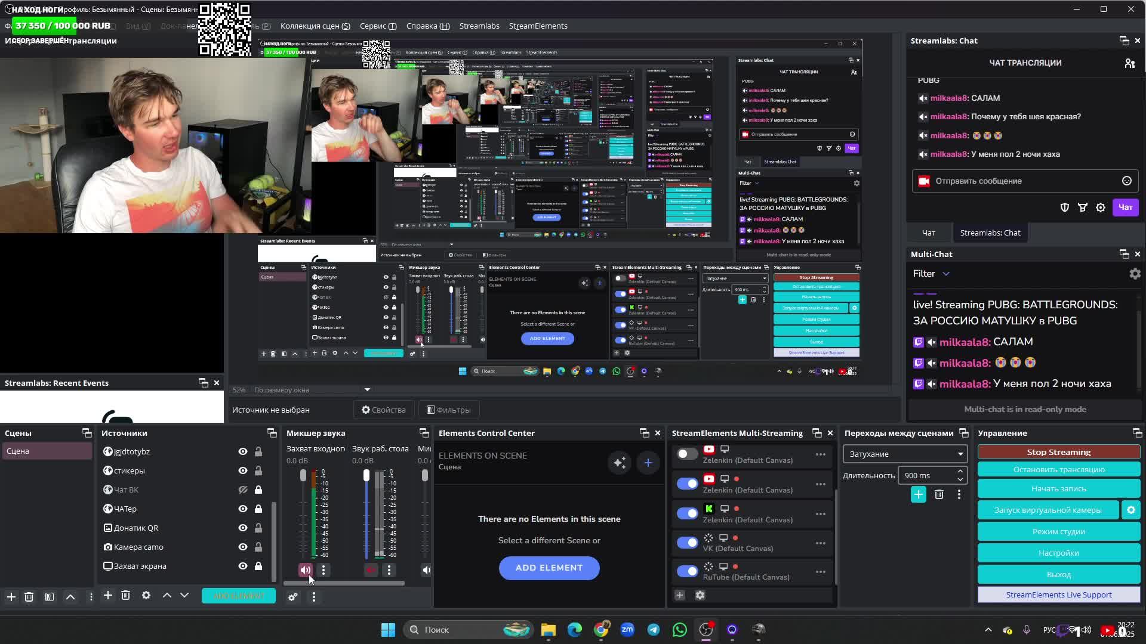Open Коллекция сцен menu
The image size is (1146, 644).
pyautogui.click(x=315, y=26)
